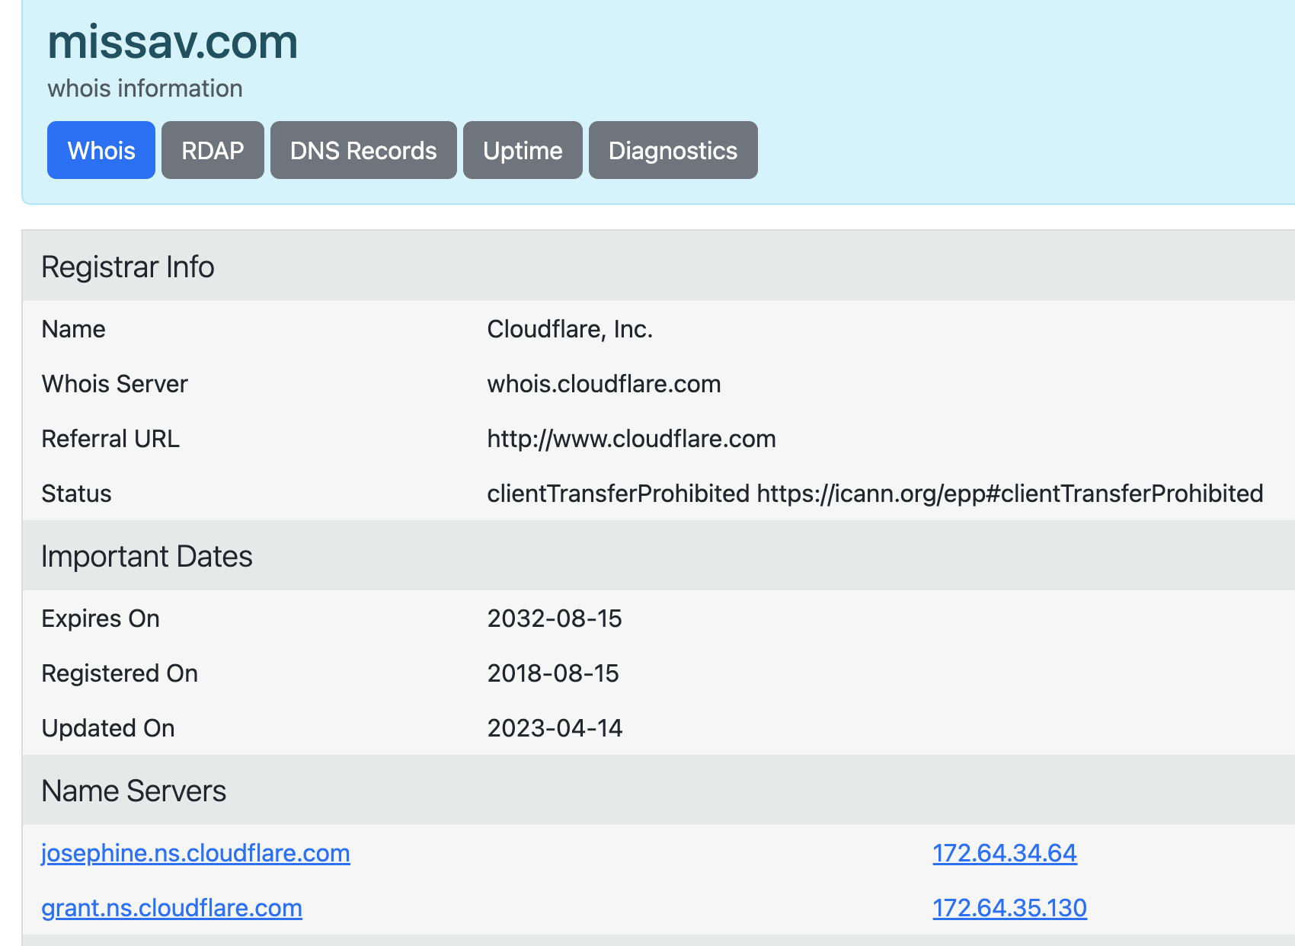Click the 172.64.34.64 IP address link
This screenshot has width=1295, height=946.
click(1004, 853)
